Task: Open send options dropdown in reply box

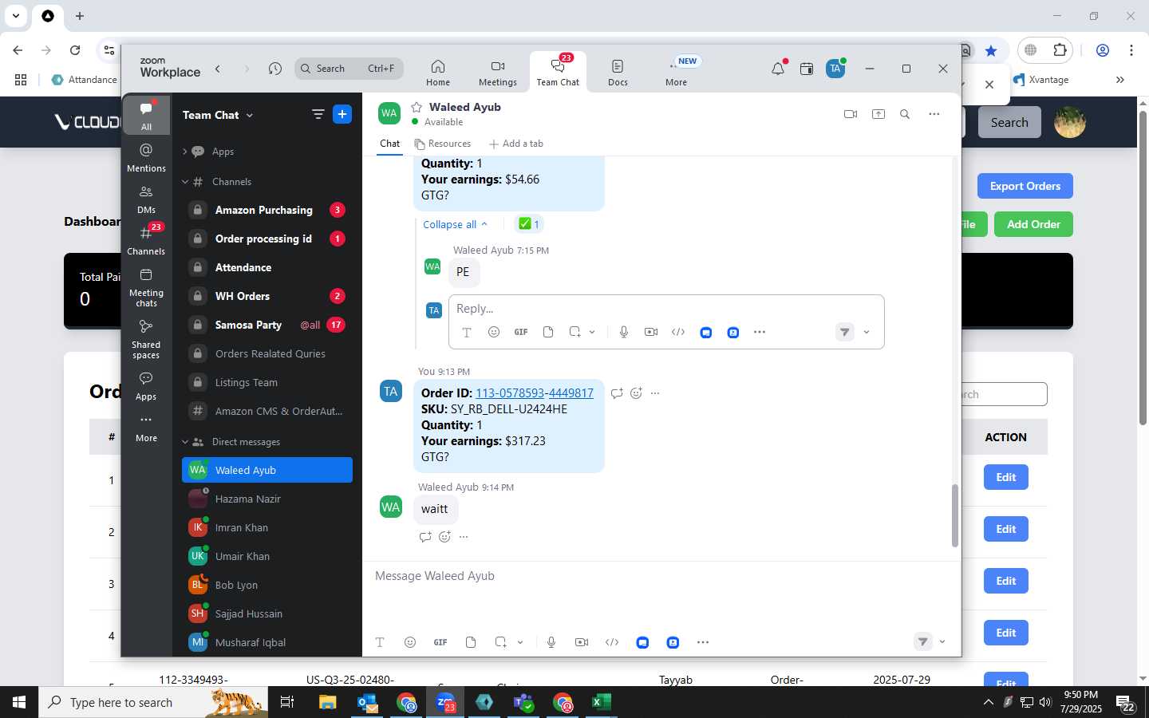Action: click(867, 332)
